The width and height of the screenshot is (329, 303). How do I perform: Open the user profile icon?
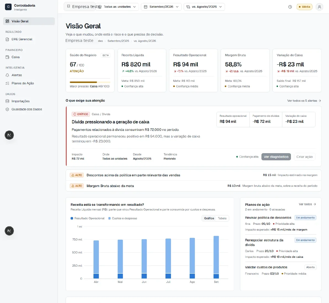click(x=319, y=7)
